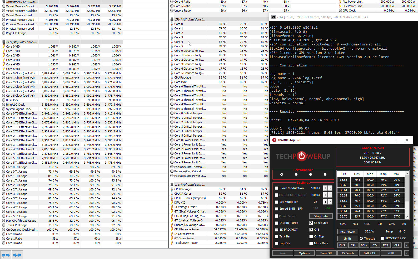This screenshot has width=418, height=259.
Task: Click the clock icon beside System Agent Clock
Action: pos(4,109)
